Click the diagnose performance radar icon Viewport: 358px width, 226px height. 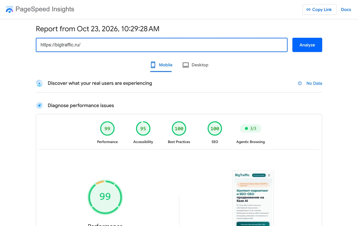tap(39, 105)
